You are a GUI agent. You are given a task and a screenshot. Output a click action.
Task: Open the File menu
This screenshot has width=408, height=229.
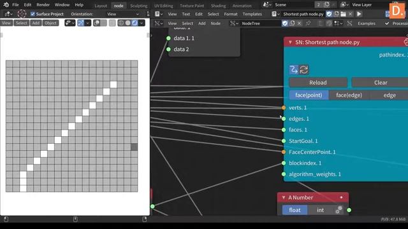[15, 4]
